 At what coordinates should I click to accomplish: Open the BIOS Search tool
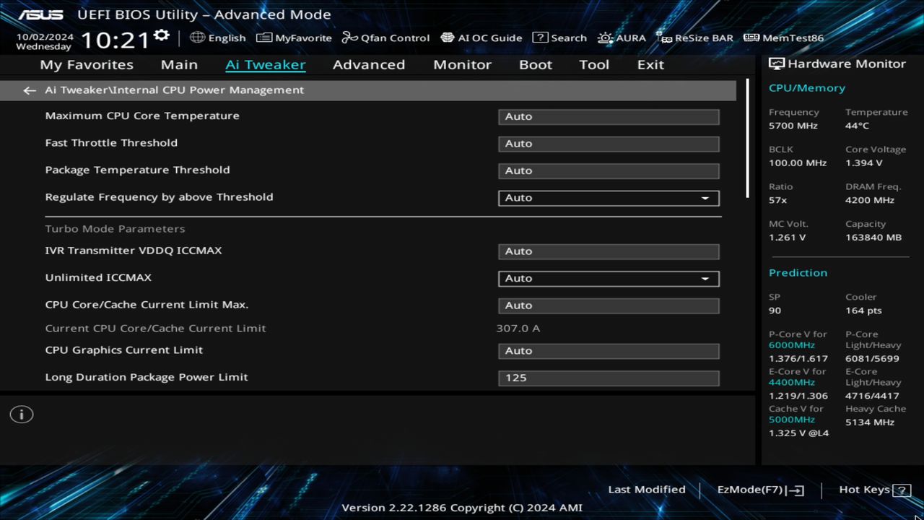560,38
